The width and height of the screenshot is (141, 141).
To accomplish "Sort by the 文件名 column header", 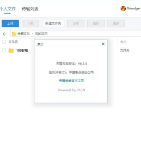I will click(x=13, y=42).
